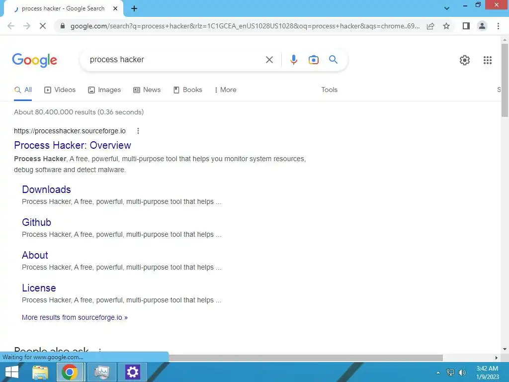
Task: Open File Explorer from the taskbar
Action: 40,372
